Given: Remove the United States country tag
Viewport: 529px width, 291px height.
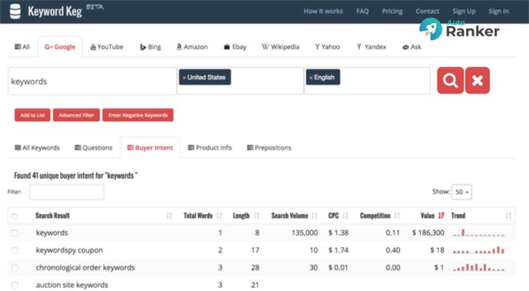Looking at the screenshot, I should pos(184,78).
